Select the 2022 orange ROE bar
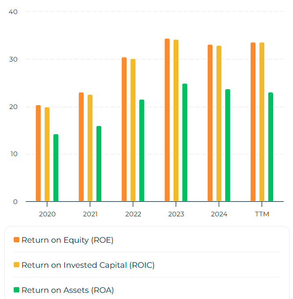Image resolution: width=293 pixels, height=299 pixels. [x=124, y=129]
